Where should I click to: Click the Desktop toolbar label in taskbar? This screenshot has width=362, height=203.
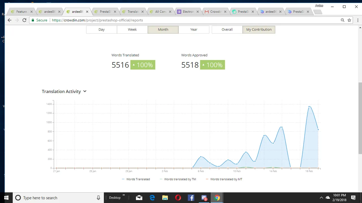click(x=115, y=198)
